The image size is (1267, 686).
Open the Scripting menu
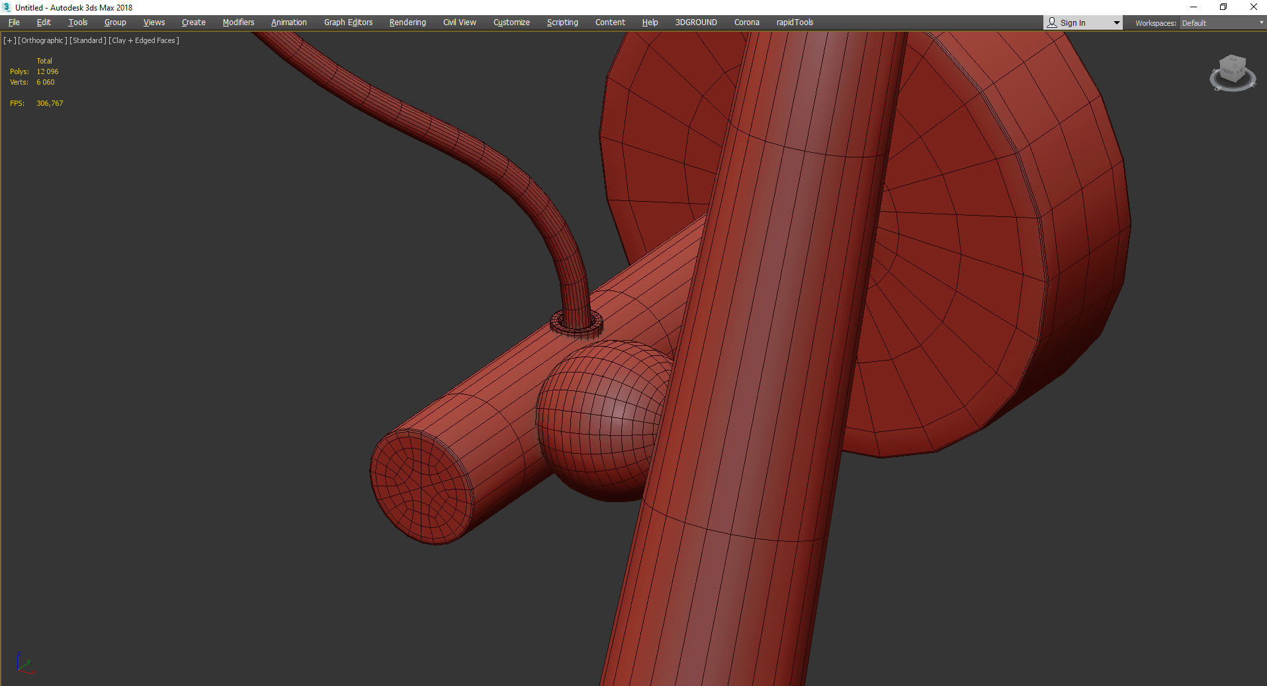(562, 22)
